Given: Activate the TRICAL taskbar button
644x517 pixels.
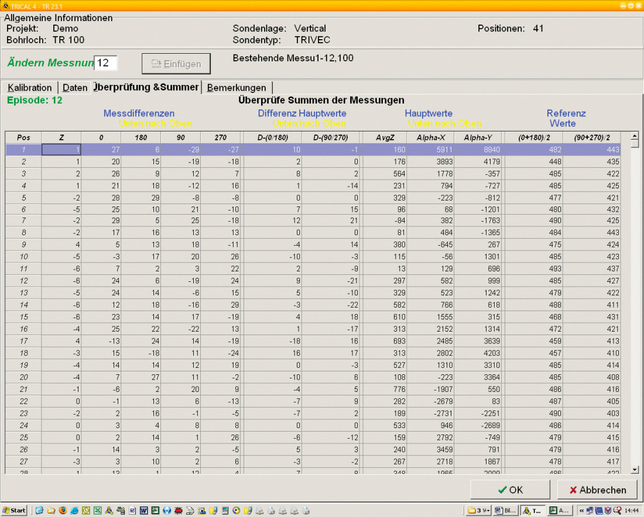Looking at the screenshot, I should click(533, 511).
